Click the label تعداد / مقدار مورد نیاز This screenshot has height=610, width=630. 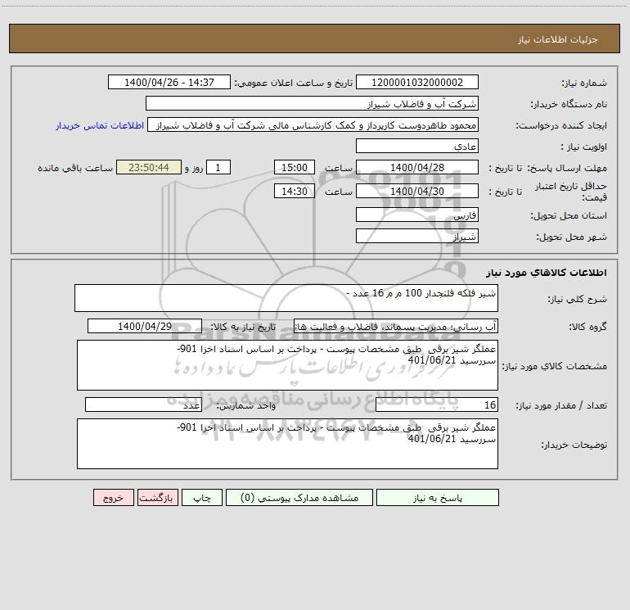point(561,406)
